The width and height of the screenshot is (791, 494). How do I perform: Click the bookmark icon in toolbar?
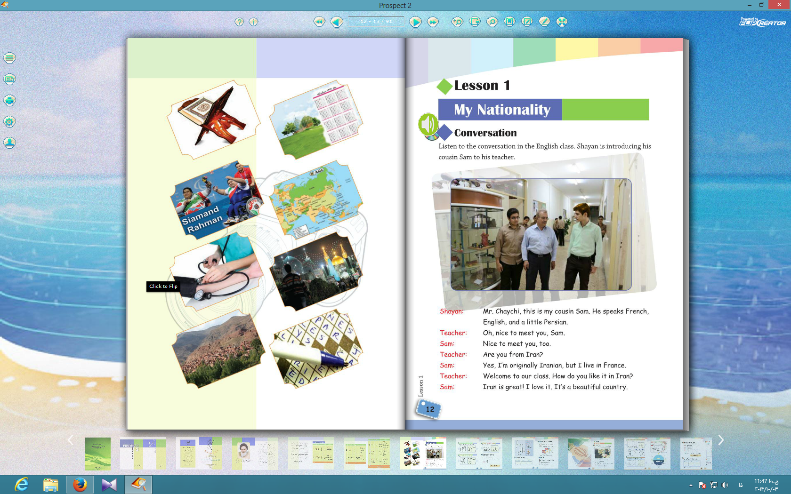pyautogui.click(x=509, y=22)
